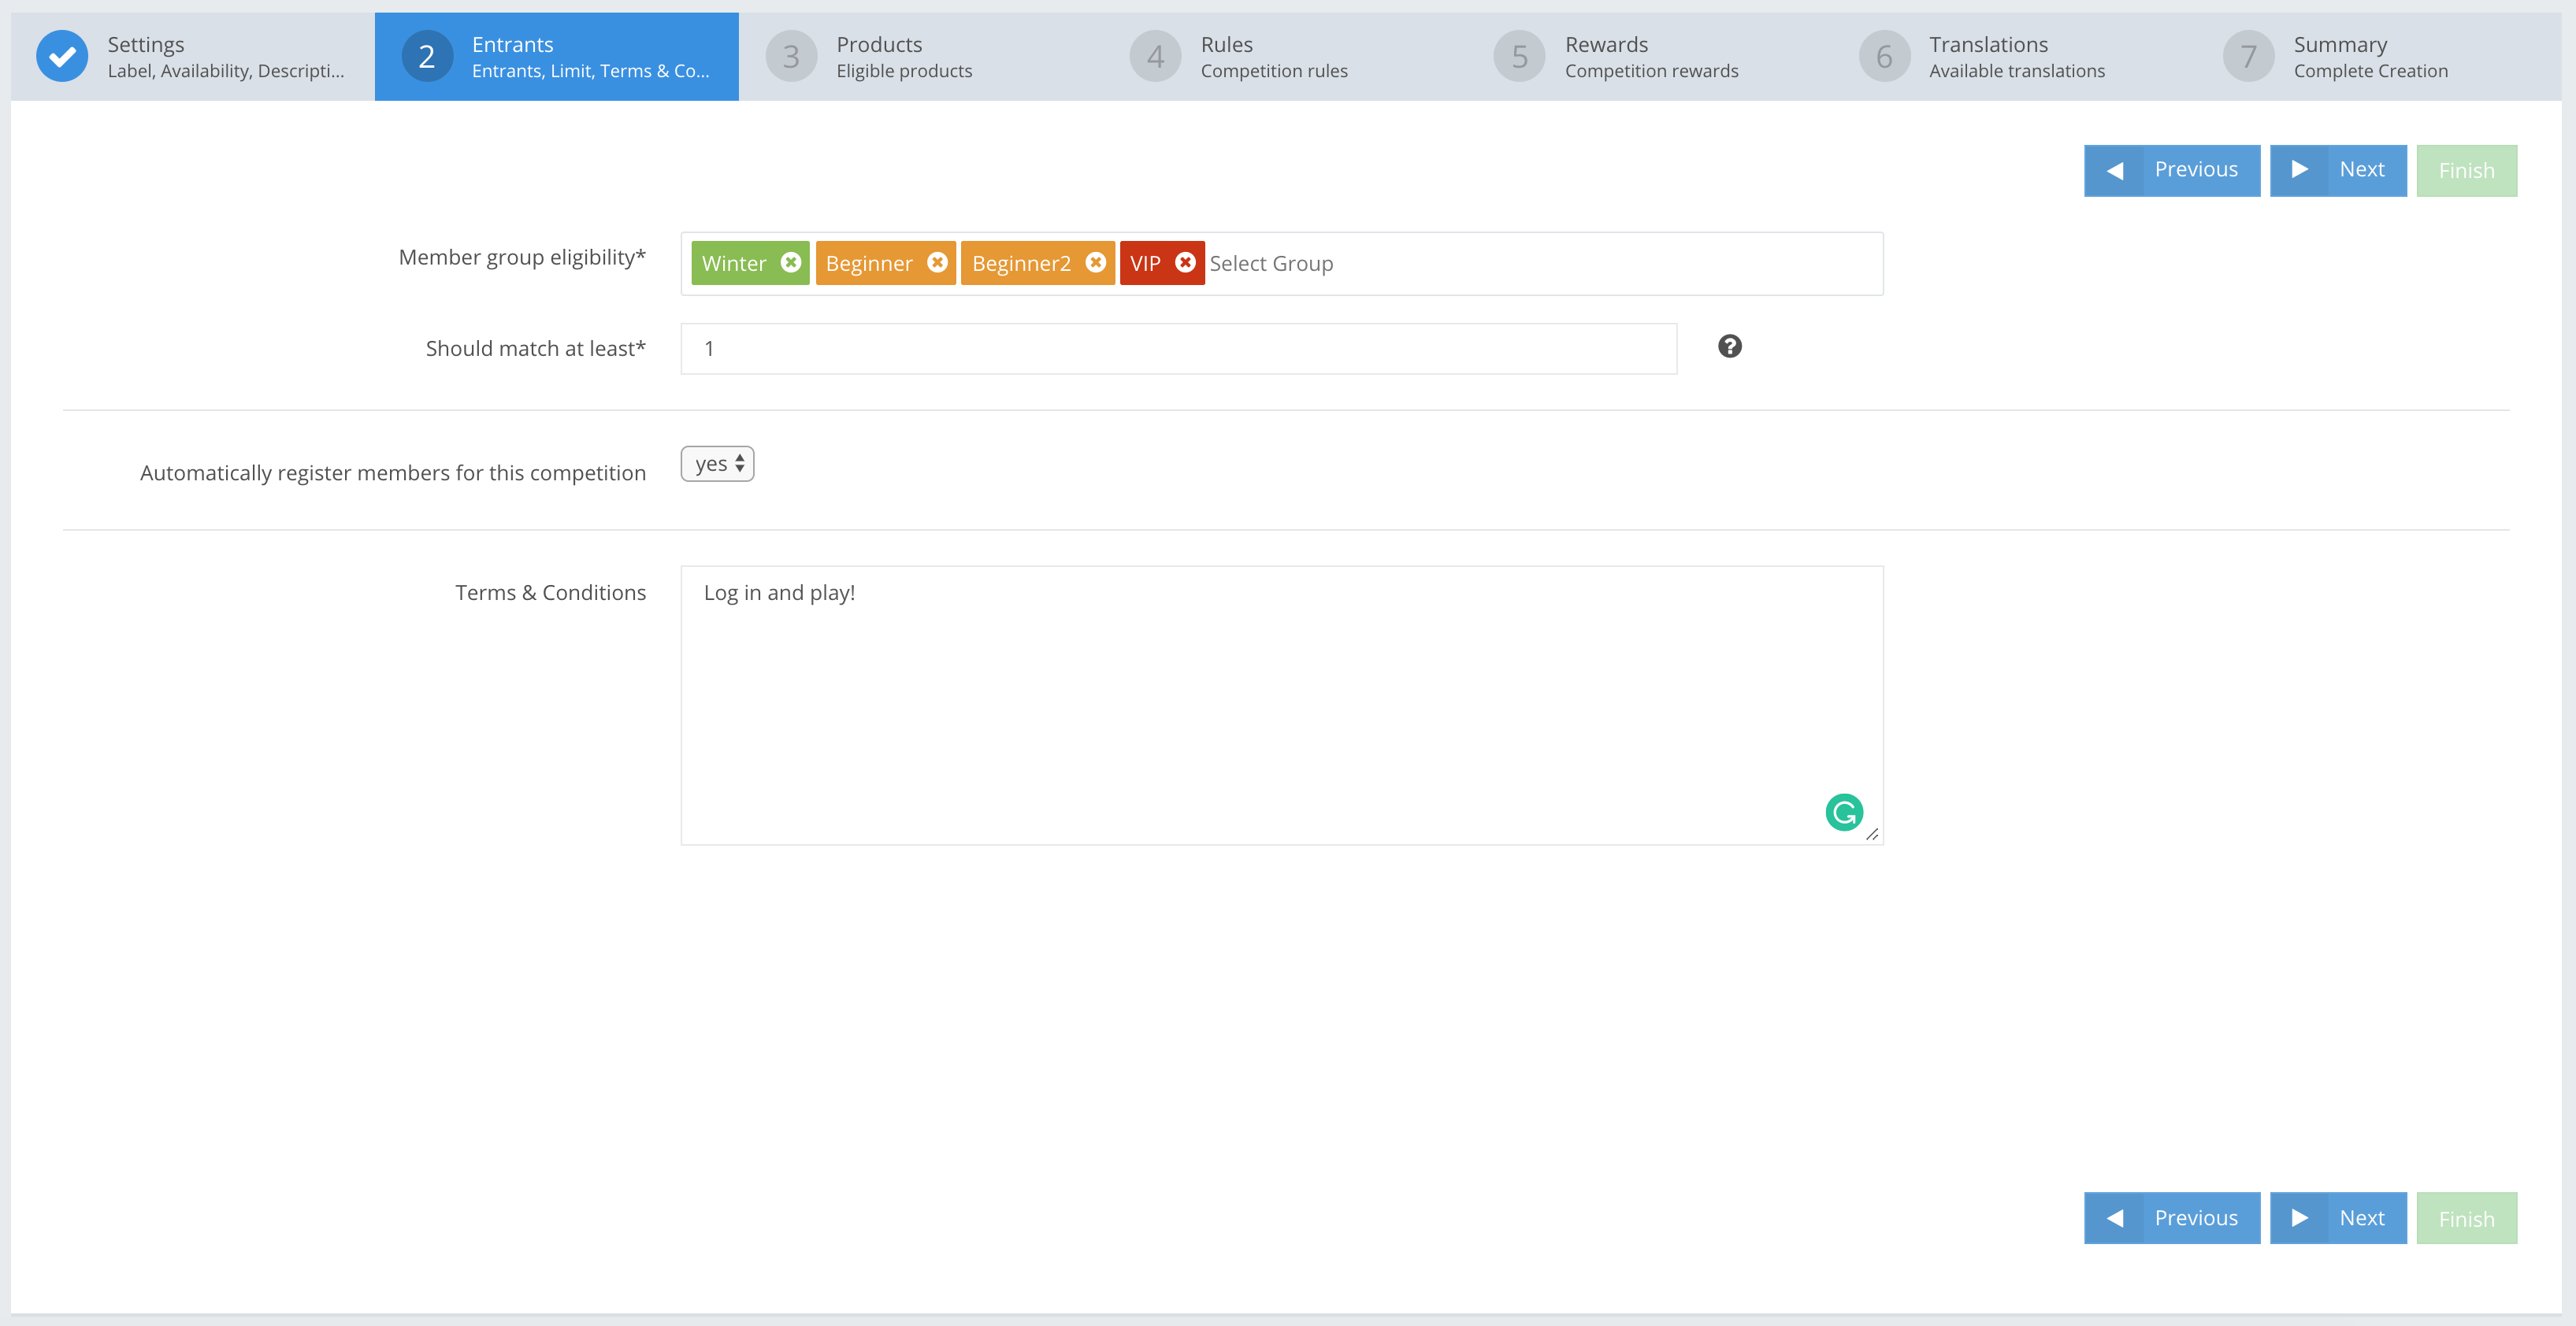Click the top Previous button

[x=2171, y=170]
